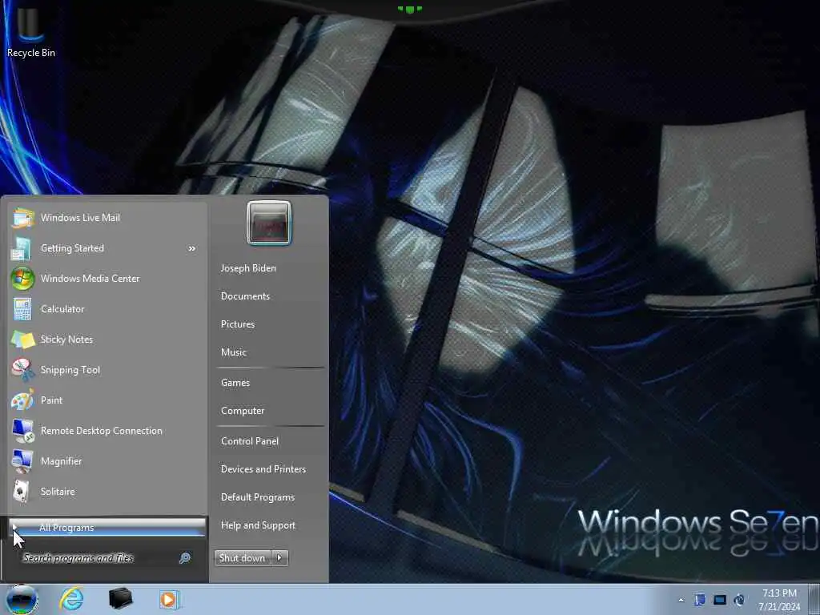820x615 pixels.
Task: Open Remote Desktop Connection icon
Action: pos(22,430)
